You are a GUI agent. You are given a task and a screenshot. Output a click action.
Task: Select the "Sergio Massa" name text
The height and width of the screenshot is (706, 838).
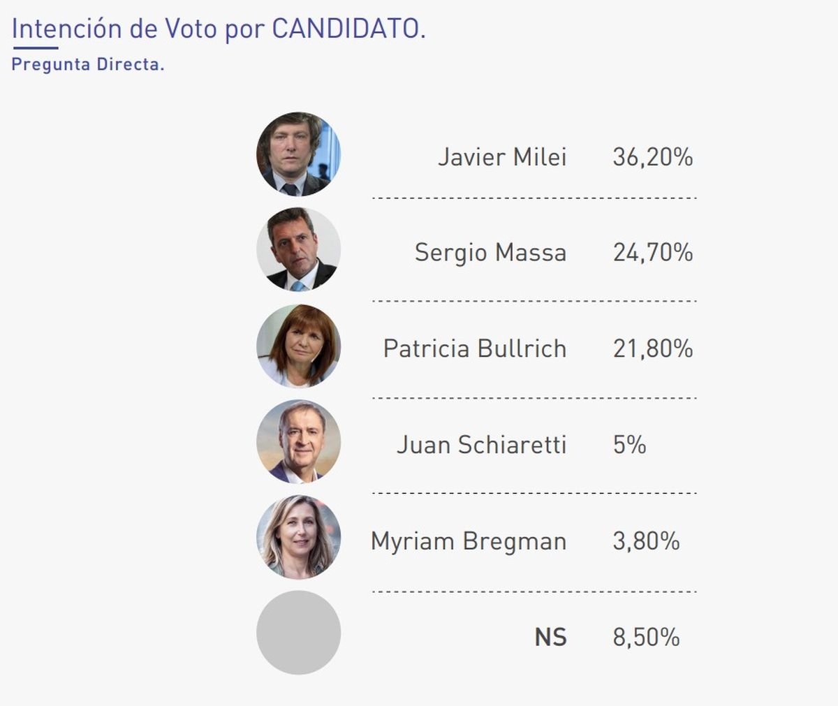click(490, 253)
